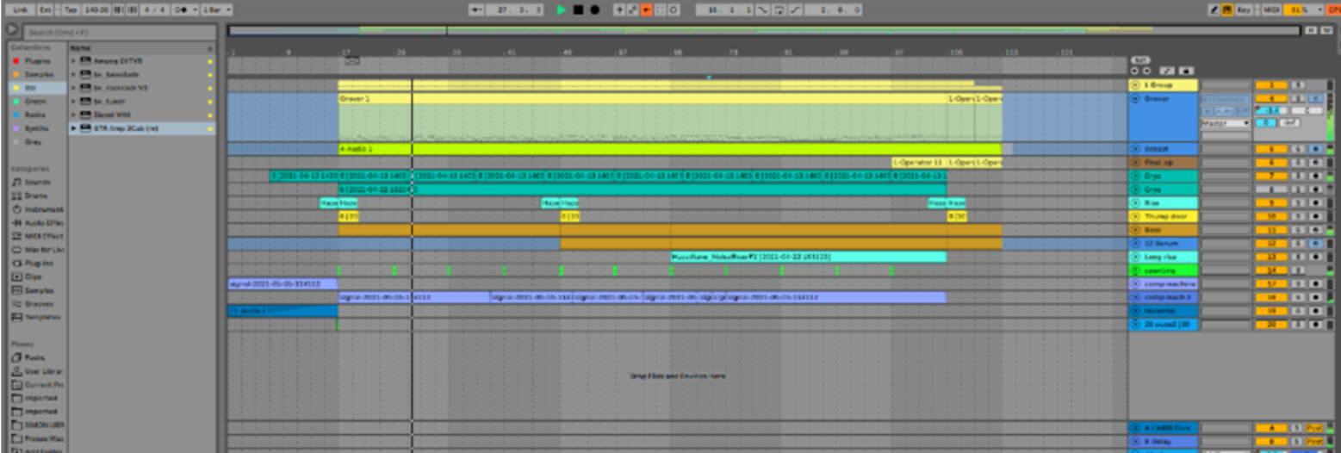Image resolution: width=1341 pixels, height=453 pixels.
Task: Toggle the Key map mode button
Action: pyautogui.click(x=1244, y=9)
